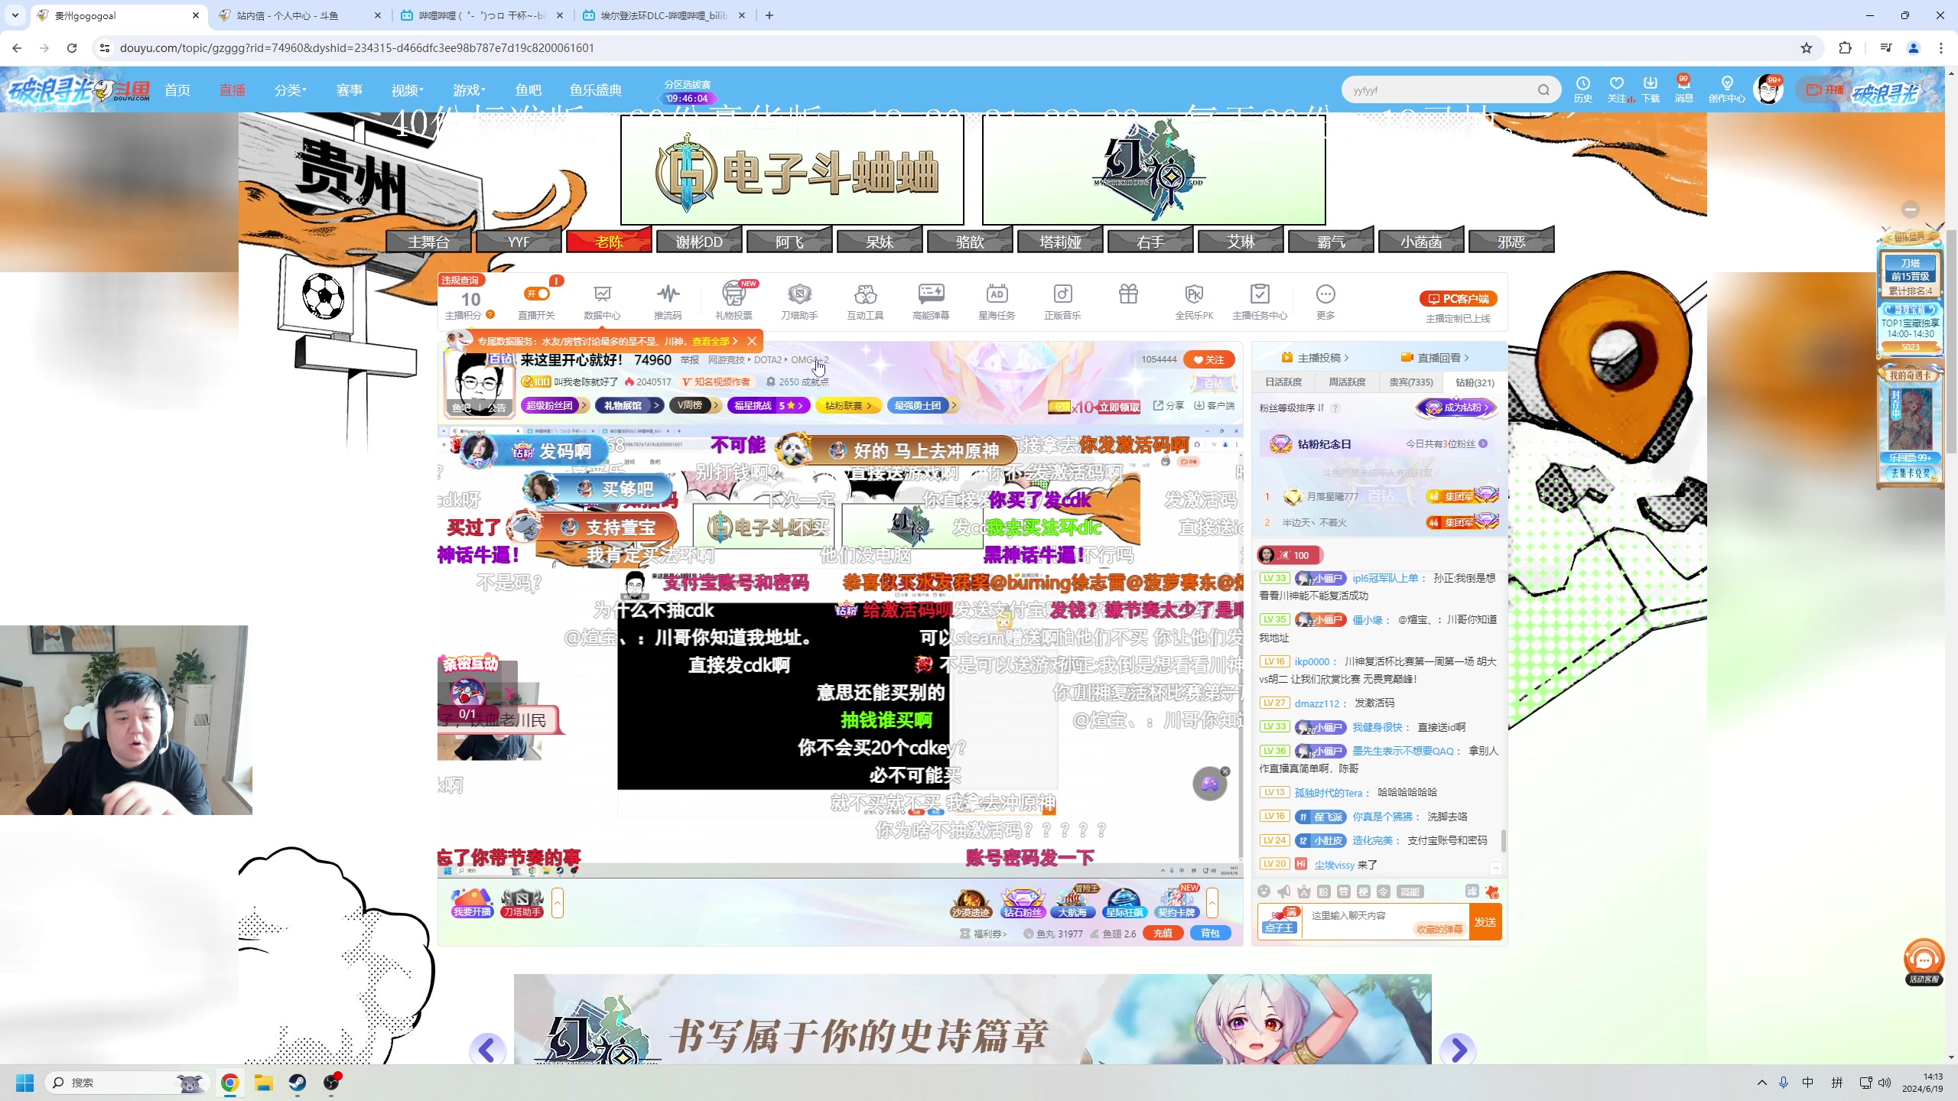
Task: Expand the right bottom activity panel arrow
Action: 1212,903
